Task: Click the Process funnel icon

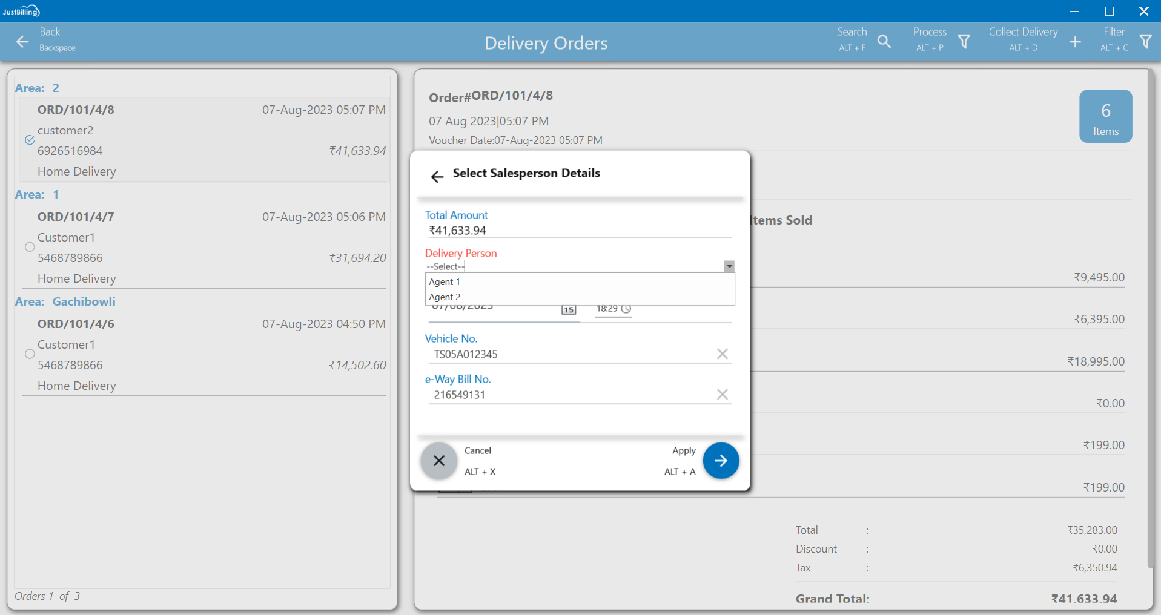Action: (x=964, y=42)
